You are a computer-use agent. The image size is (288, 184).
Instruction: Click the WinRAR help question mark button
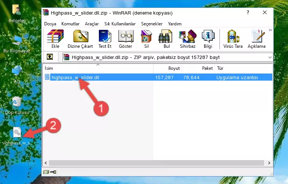coord(248,12)
